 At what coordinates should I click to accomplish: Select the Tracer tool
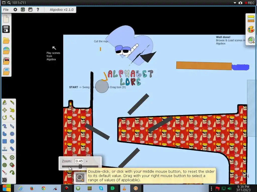[12, 172]
